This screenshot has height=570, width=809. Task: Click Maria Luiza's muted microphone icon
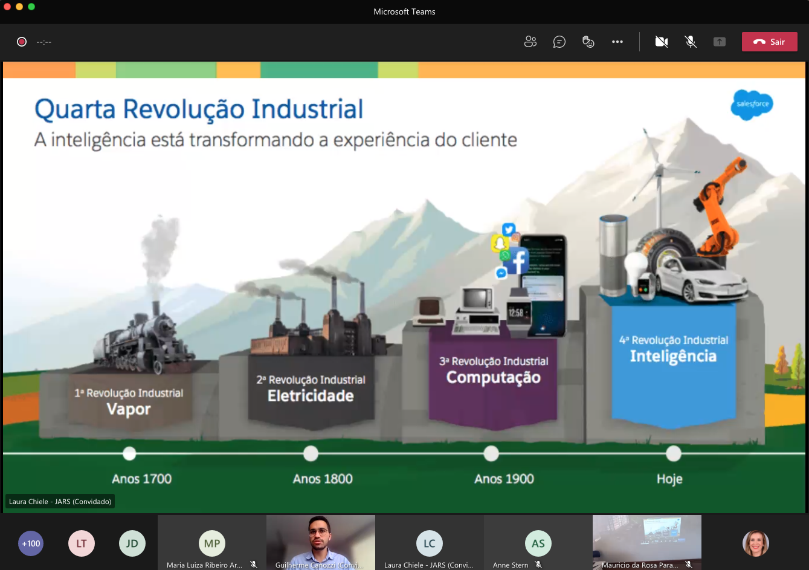tap(254, 565)
